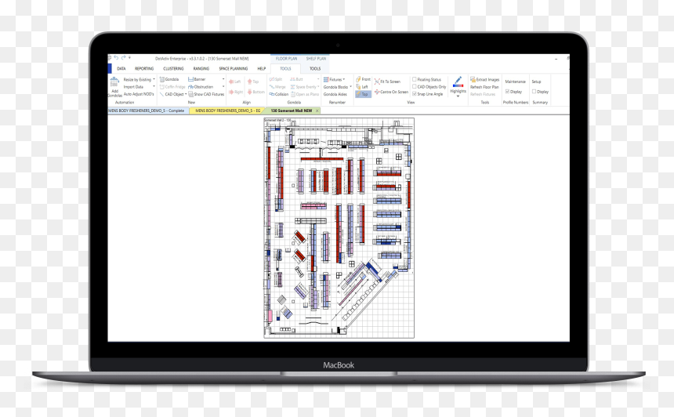This screenshot has width=674, height=417.
Task: Click the Highlights colour bar icon
Action: coord(458,82)
